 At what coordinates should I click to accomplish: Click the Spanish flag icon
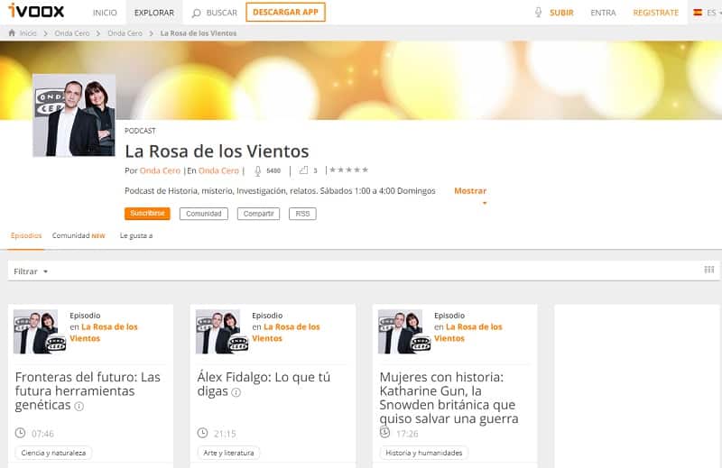coord(698,13)
